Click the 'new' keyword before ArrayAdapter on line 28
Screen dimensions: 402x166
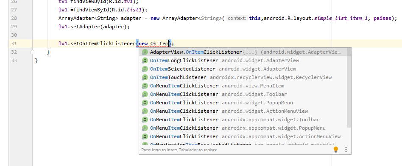tap(155, 19)
